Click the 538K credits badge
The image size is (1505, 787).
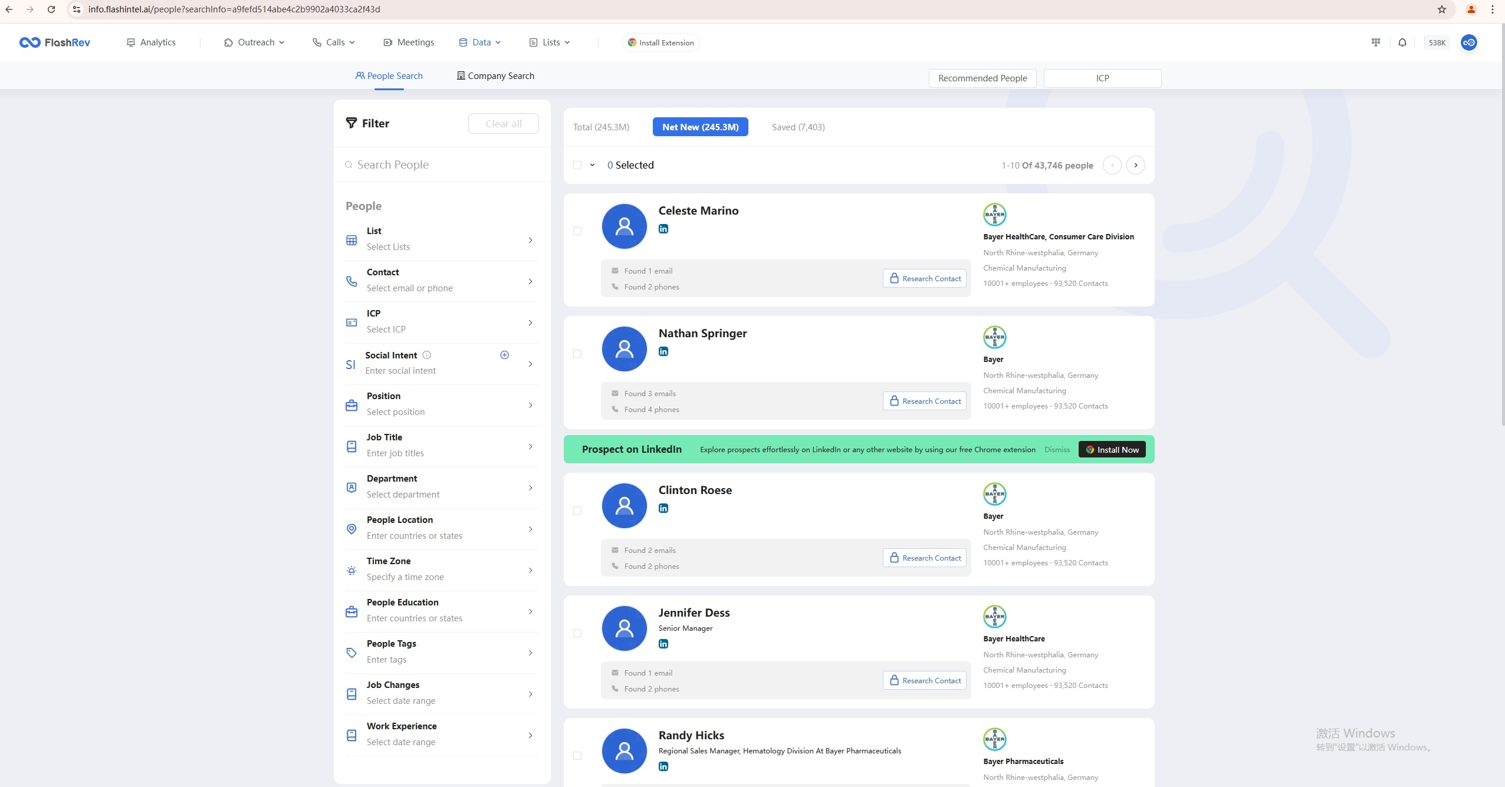coord(1437,42)
